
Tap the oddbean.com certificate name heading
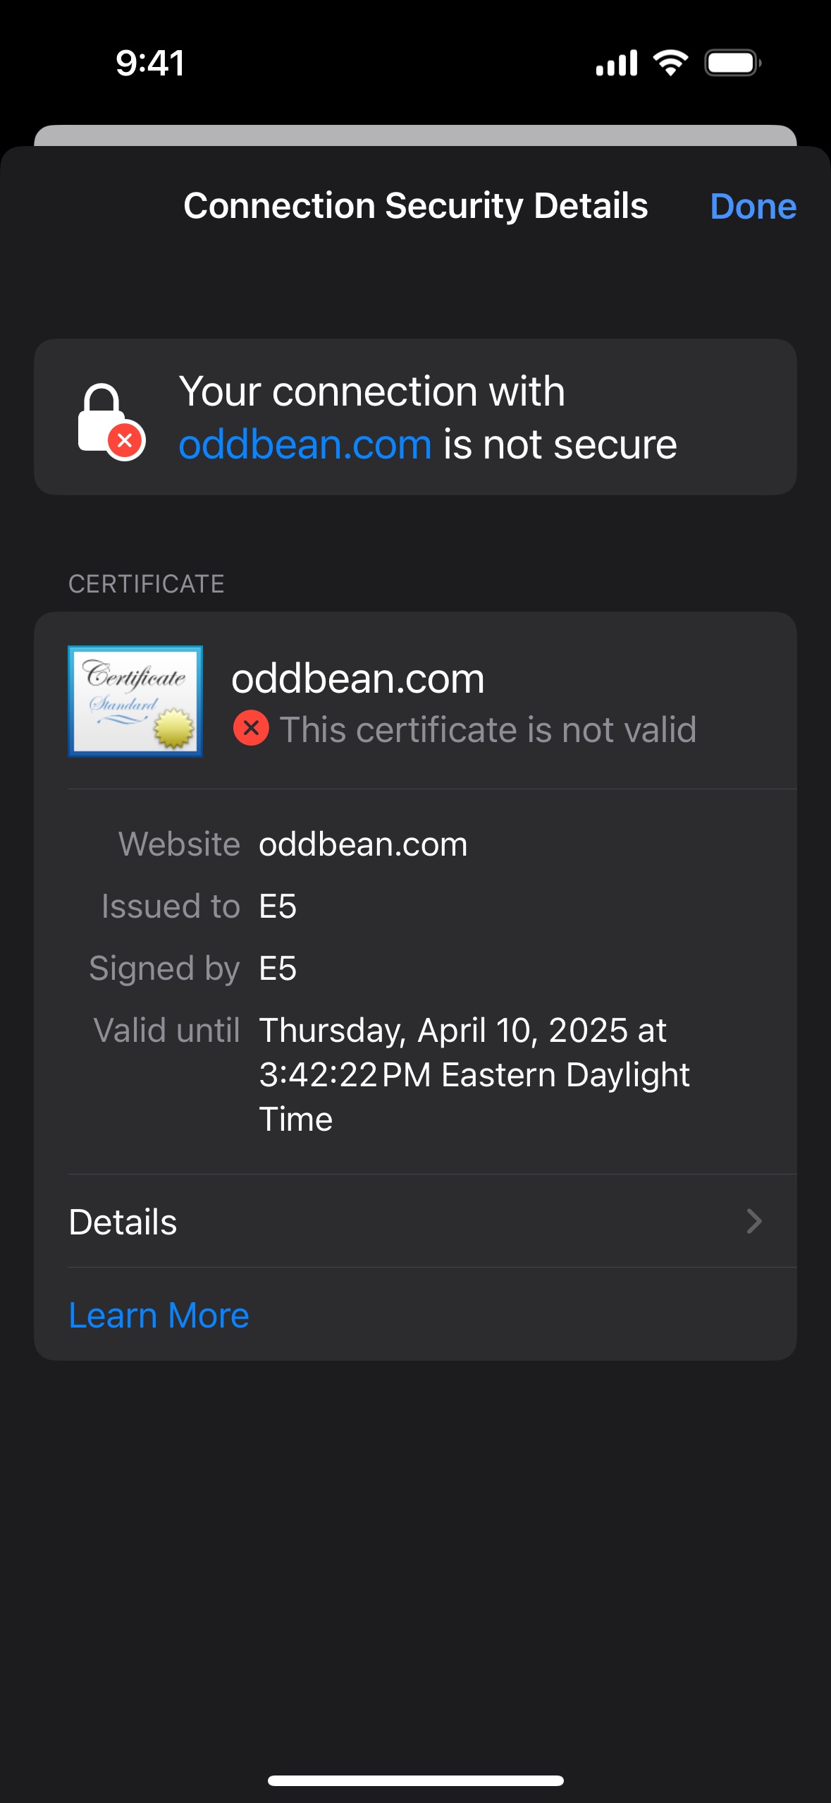click(x=358, y=679)
